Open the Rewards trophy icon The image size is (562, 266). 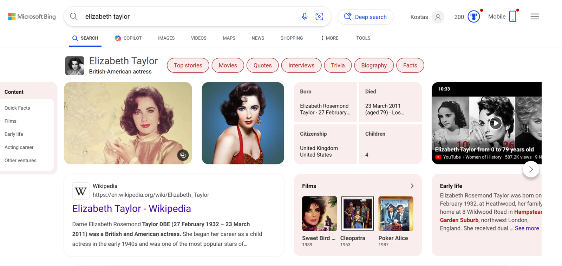473,17
